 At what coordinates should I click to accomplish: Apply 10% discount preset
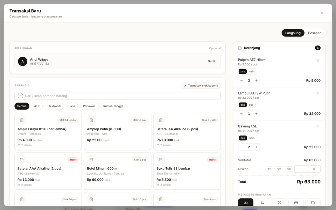pos(279,169)
